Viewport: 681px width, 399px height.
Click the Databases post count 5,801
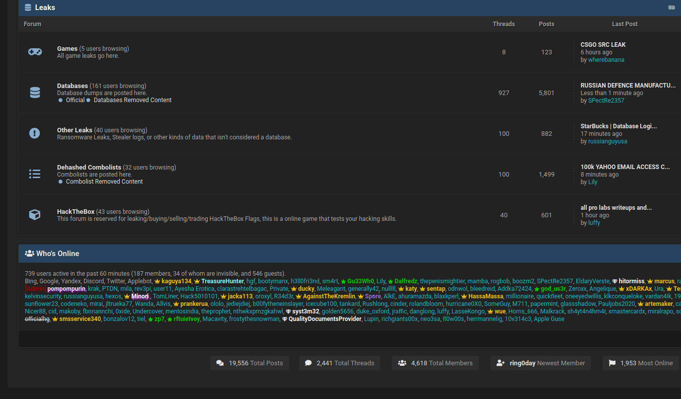[547, 93]
